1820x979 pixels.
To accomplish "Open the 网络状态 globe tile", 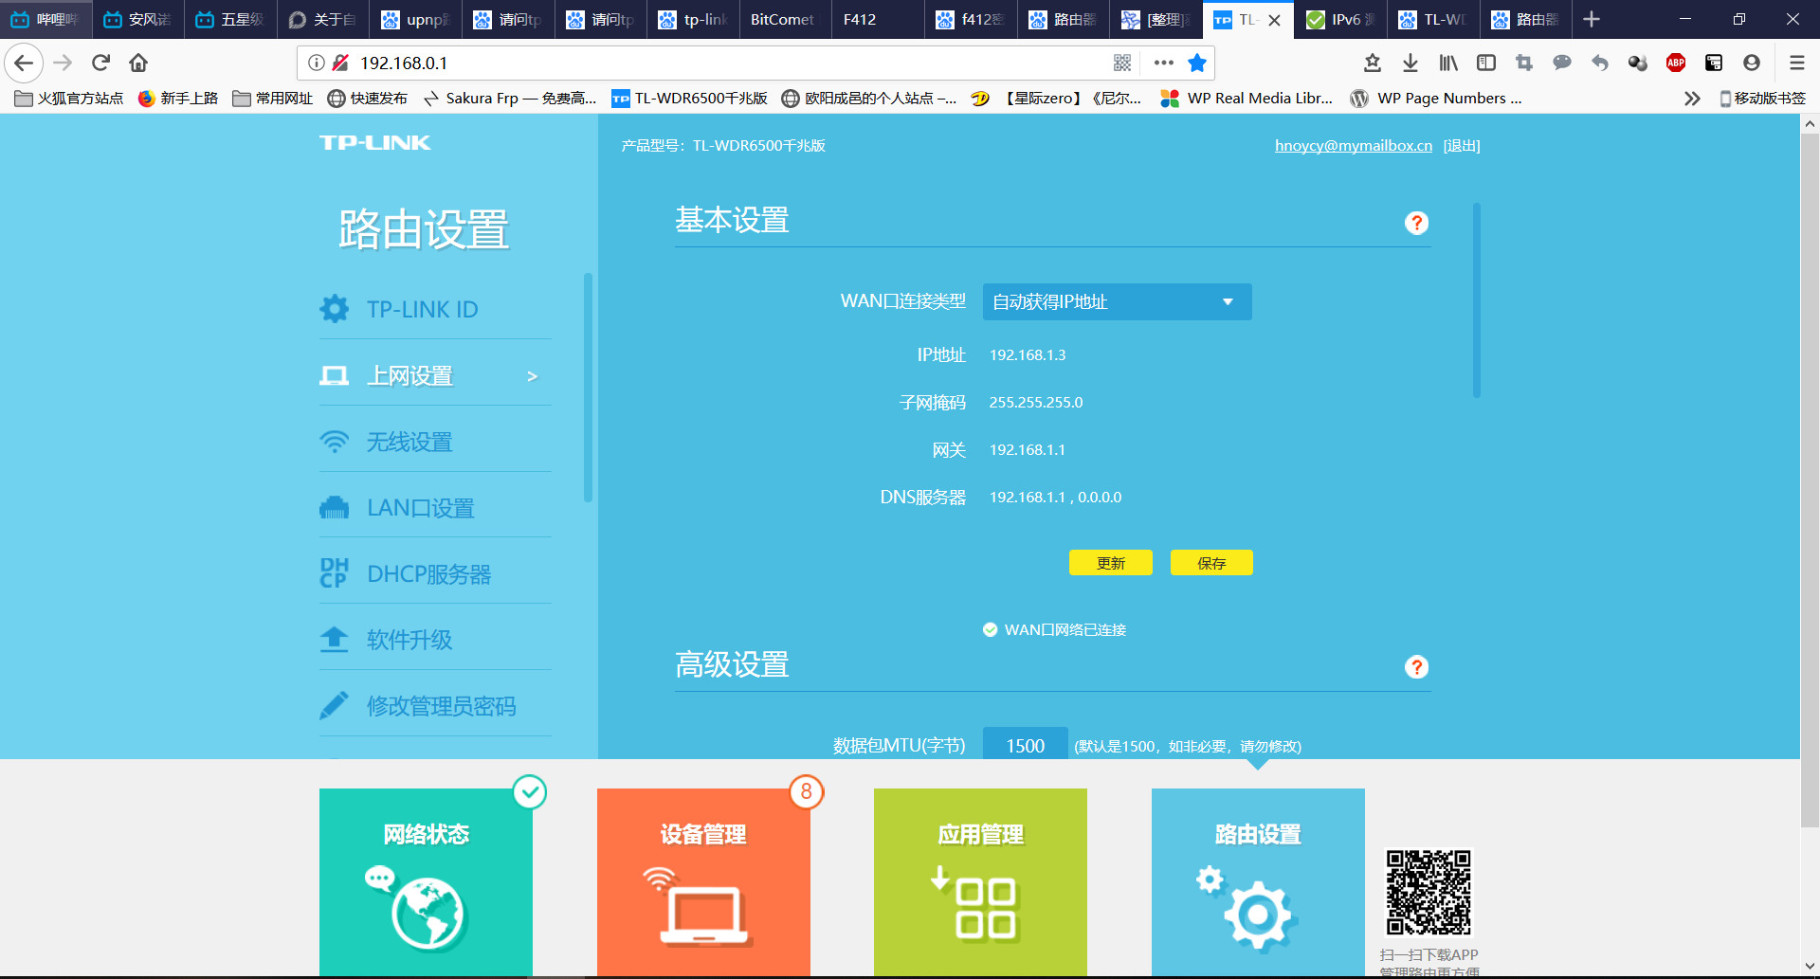I will coord(426,881).
